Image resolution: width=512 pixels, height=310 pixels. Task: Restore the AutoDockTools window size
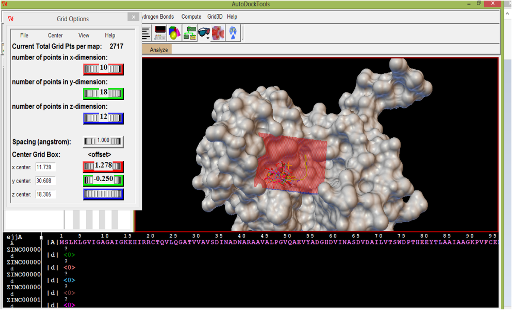coord(479,3)
